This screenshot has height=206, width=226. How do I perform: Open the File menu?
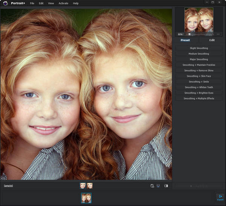[32, 3]
